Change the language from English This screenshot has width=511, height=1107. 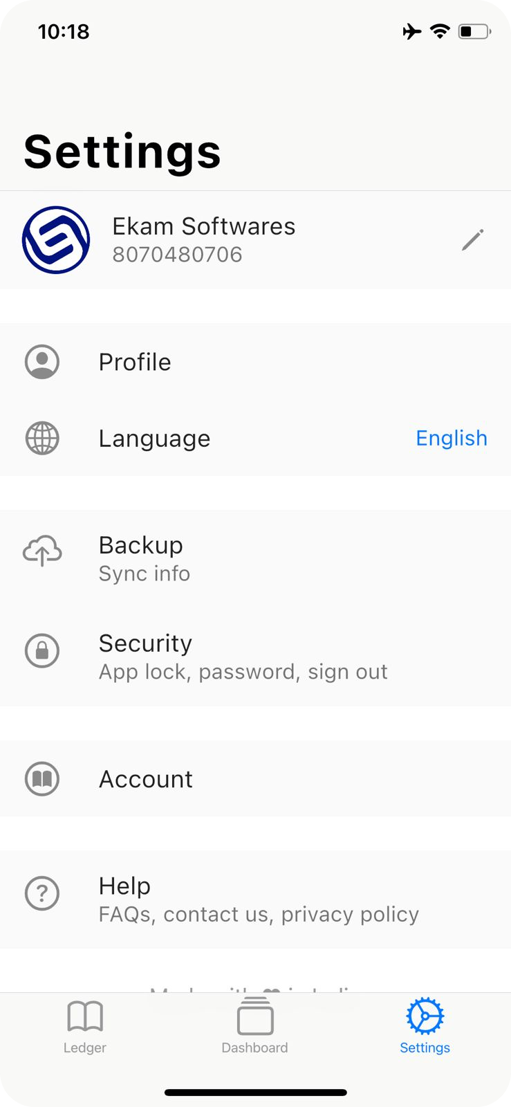(452, 439)
